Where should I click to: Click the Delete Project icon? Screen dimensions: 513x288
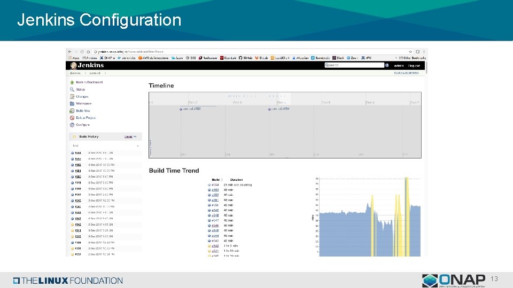[72, 117]
